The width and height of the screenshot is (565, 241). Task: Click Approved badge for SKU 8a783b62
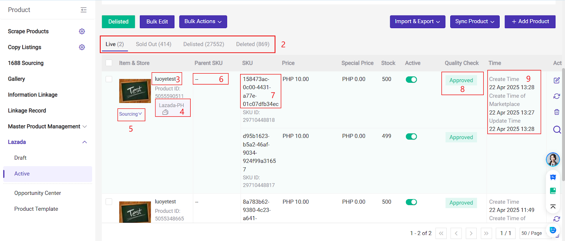461,203
